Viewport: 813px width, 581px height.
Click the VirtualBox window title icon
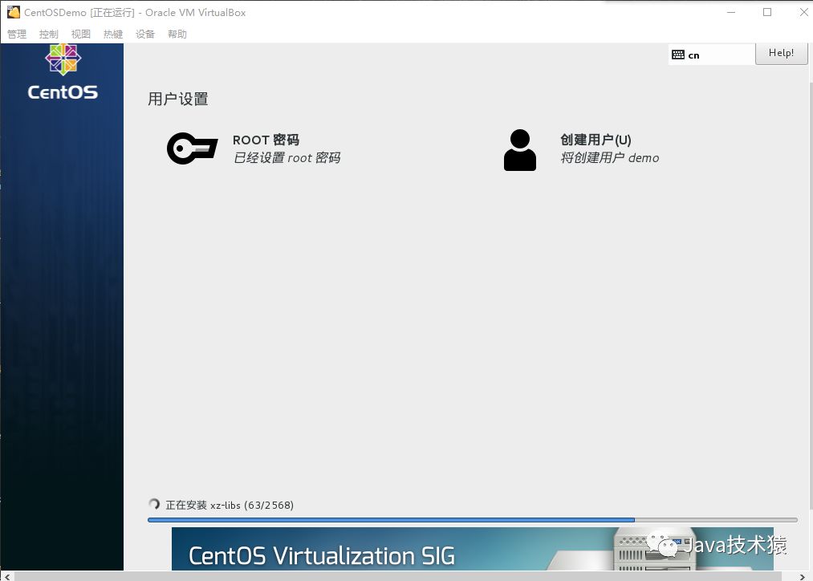[x=13, y=12]
